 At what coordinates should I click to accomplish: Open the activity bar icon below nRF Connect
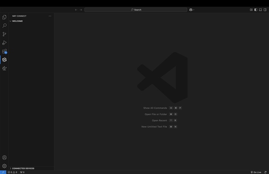[x=5, y=68]
